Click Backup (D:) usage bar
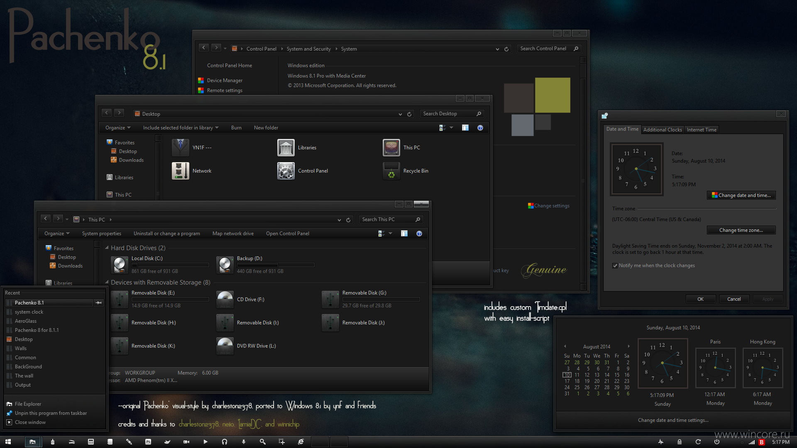797x448 pixels. click(x=276, y=265)
